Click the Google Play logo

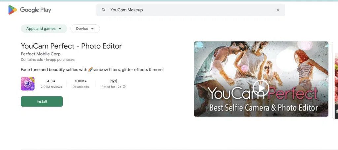coord(29,10)
